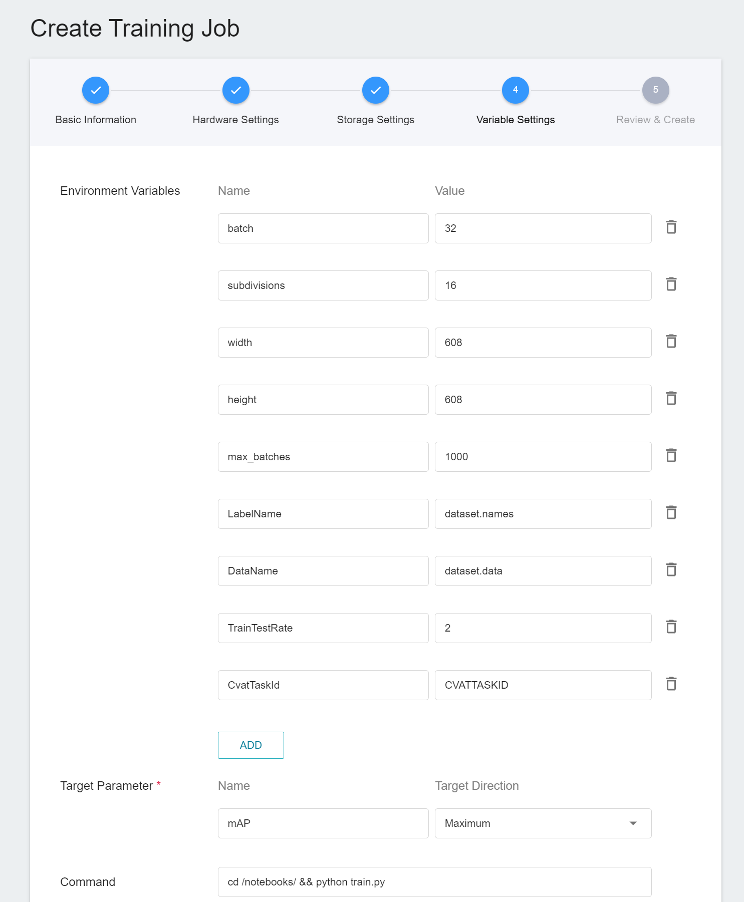Edit the Command input field

[x=434, y=882]
